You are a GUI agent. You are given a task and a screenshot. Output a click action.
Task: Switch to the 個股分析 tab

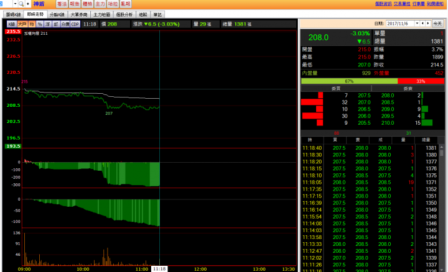pos(124,14)
